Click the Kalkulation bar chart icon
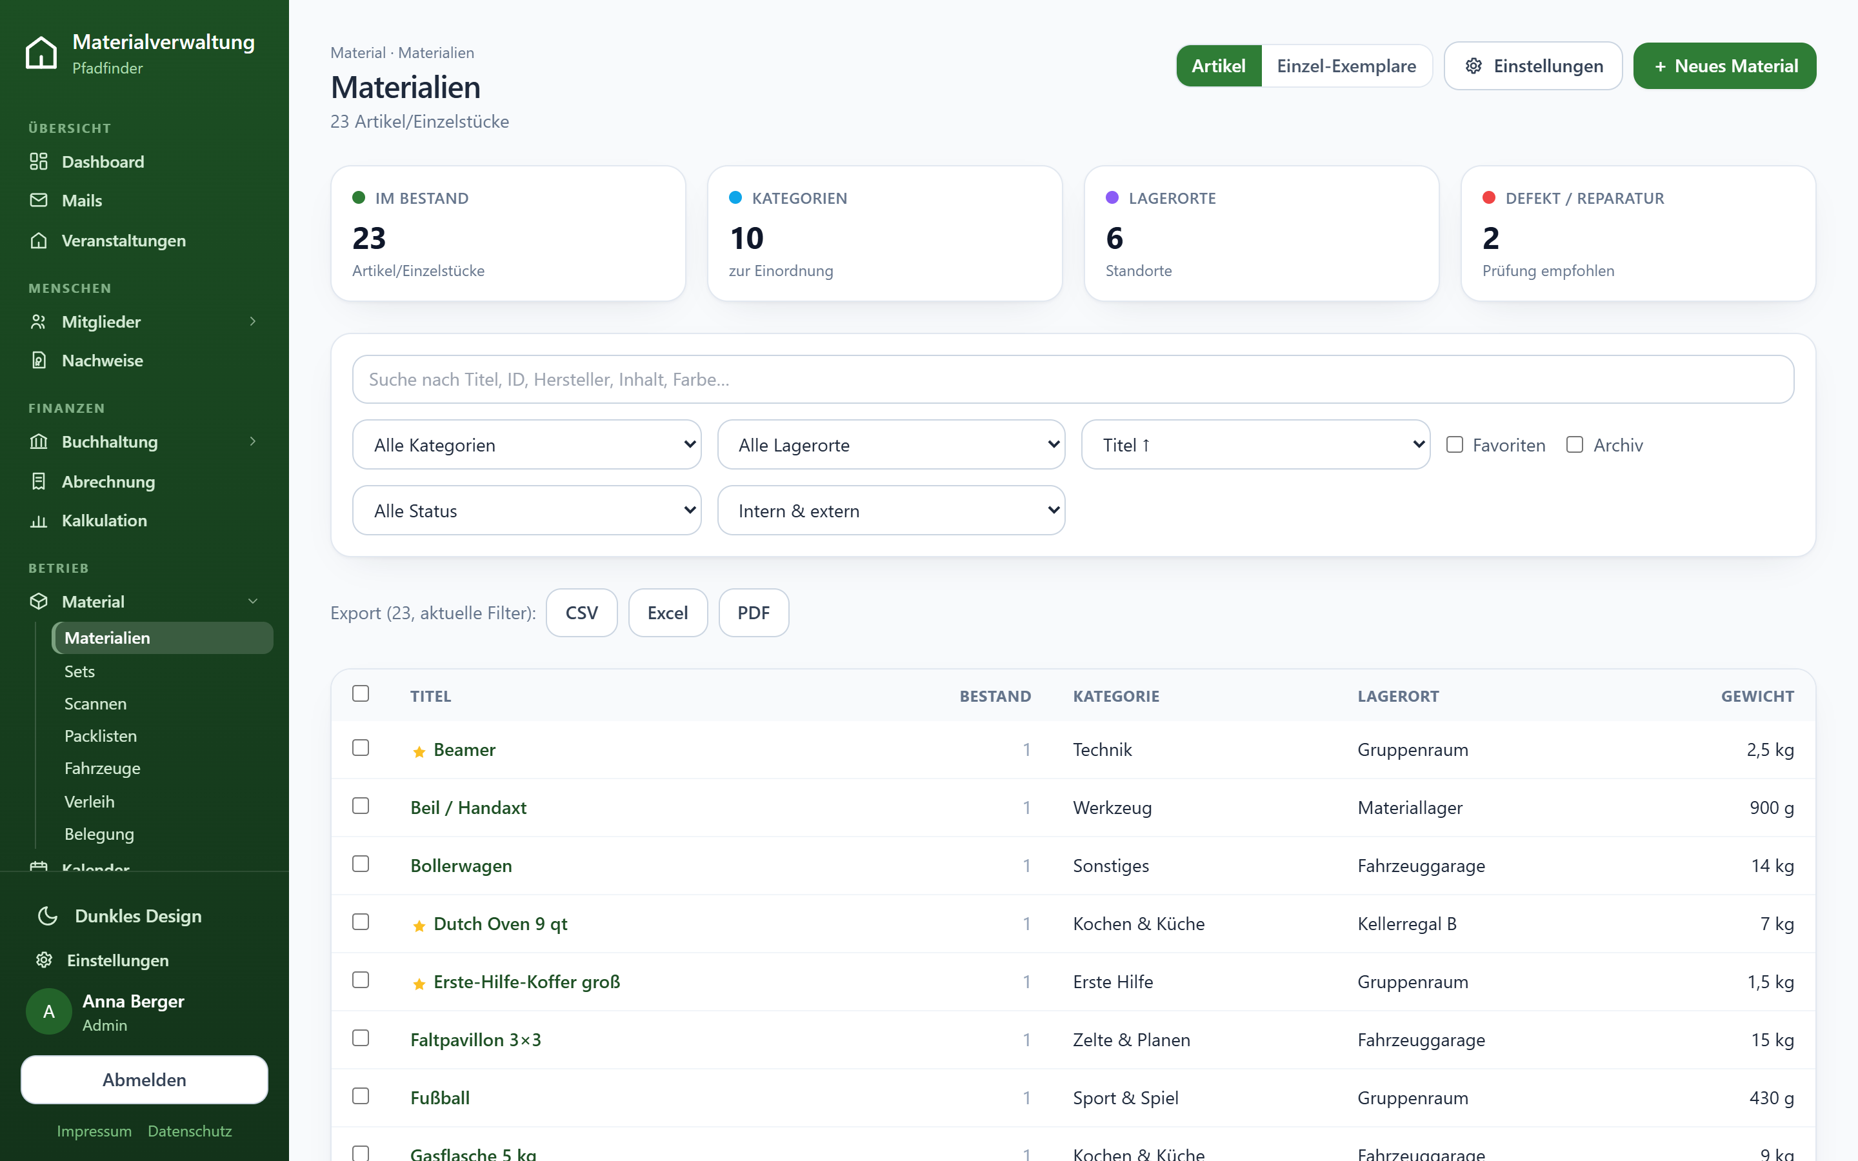 click(39, 521)
